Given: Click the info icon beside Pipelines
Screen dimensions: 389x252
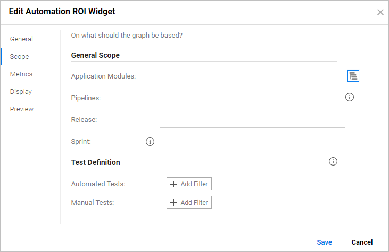Looking at the screenshot, I should (x=350, y=97).
